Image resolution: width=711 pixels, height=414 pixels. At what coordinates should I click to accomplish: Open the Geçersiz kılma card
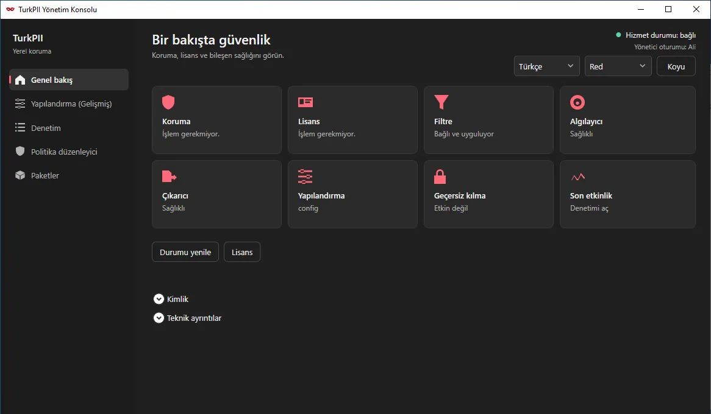coord(488,194)
